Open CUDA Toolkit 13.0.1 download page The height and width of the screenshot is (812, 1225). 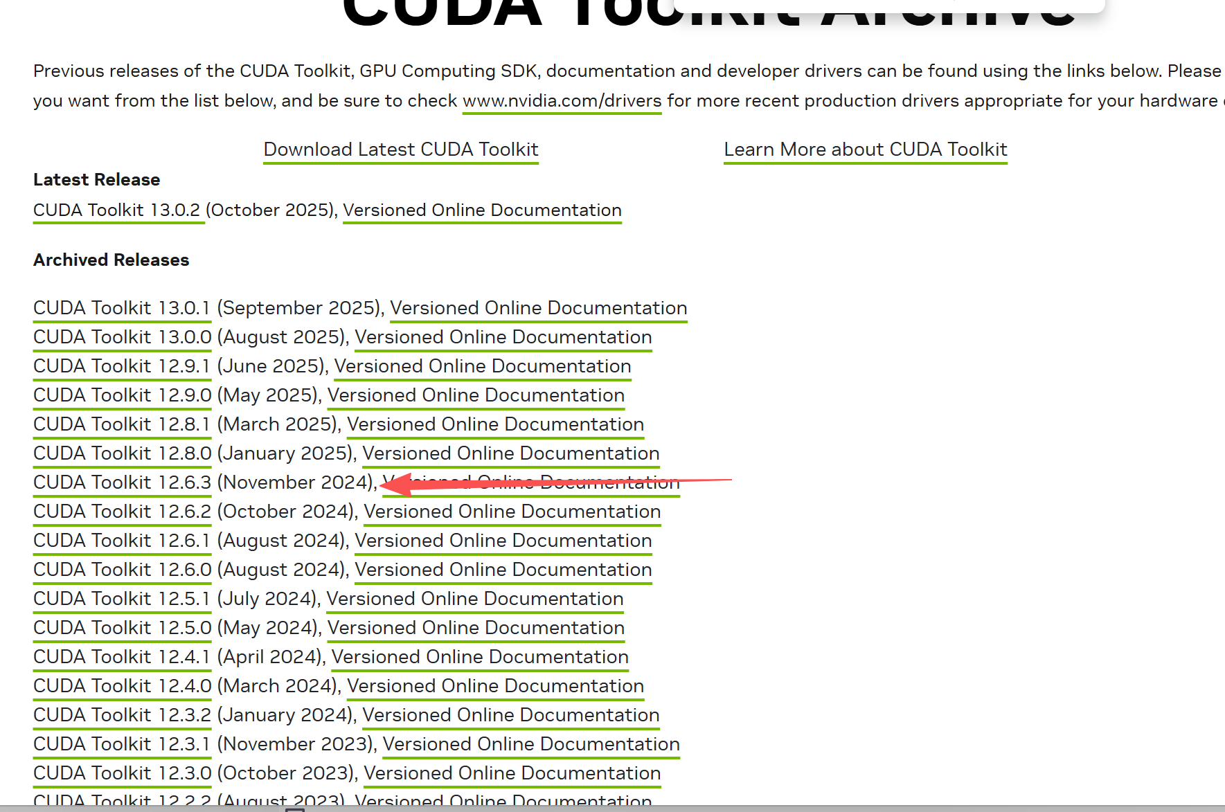(122, 308)
